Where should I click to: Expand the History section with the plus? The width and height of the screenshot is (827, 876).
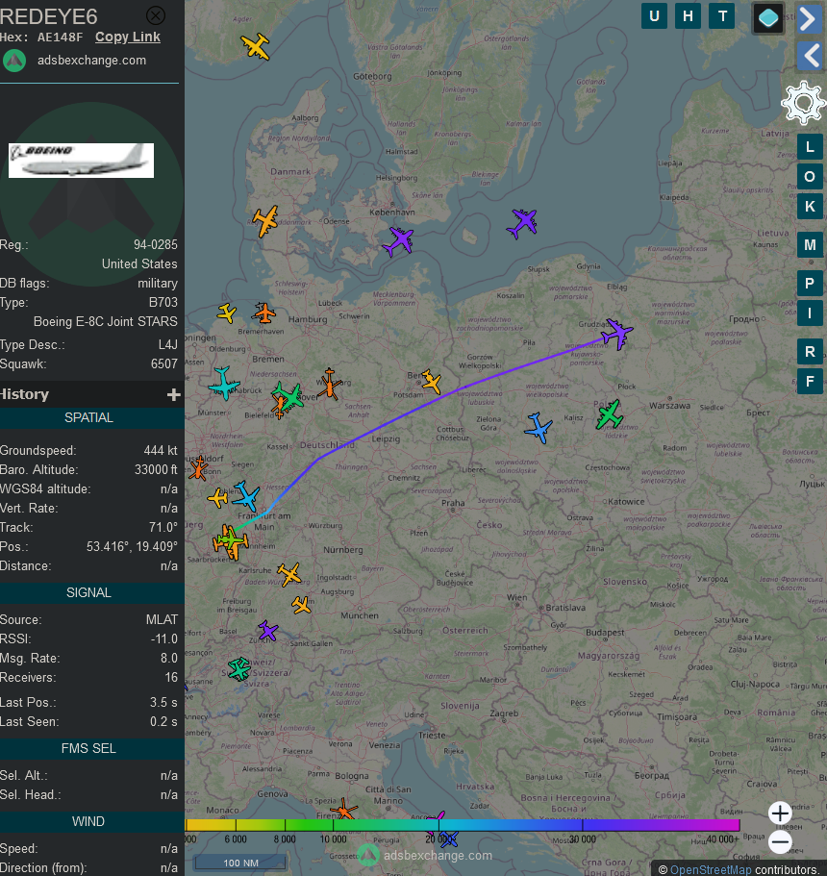(x=173, y=395)
